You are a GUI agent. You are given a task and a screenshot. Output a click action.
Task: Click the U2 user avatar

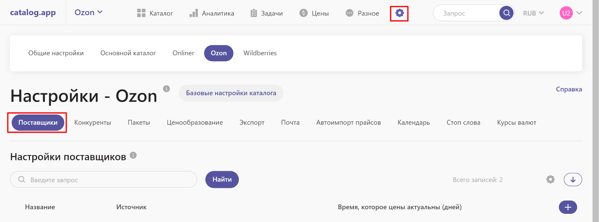click(566, 13)
